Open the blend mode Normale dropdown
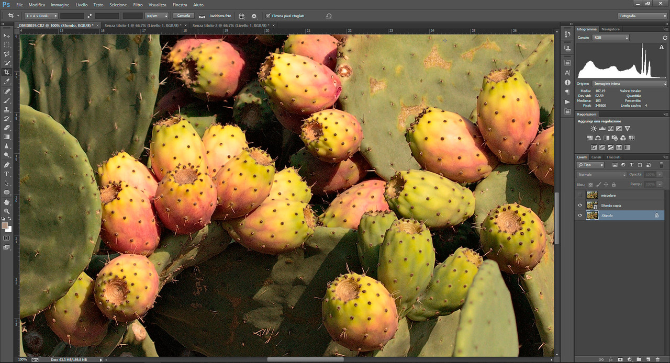The image size is (670, 363). [x=601, y=174]
